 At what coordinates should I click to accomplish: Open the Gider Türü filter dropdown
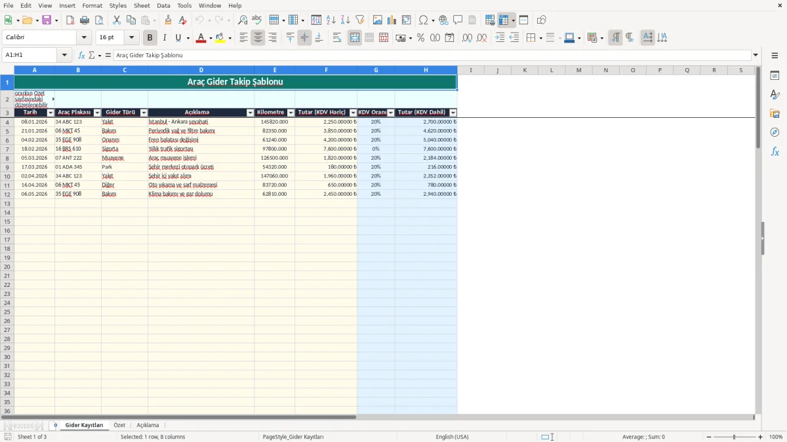tap(144, 113)
